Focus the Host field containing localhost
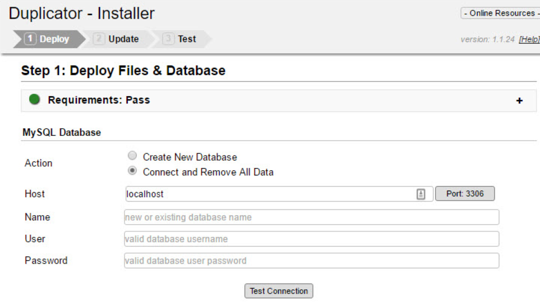This screenshot has width=540, height=305. (x=269, y=194)
